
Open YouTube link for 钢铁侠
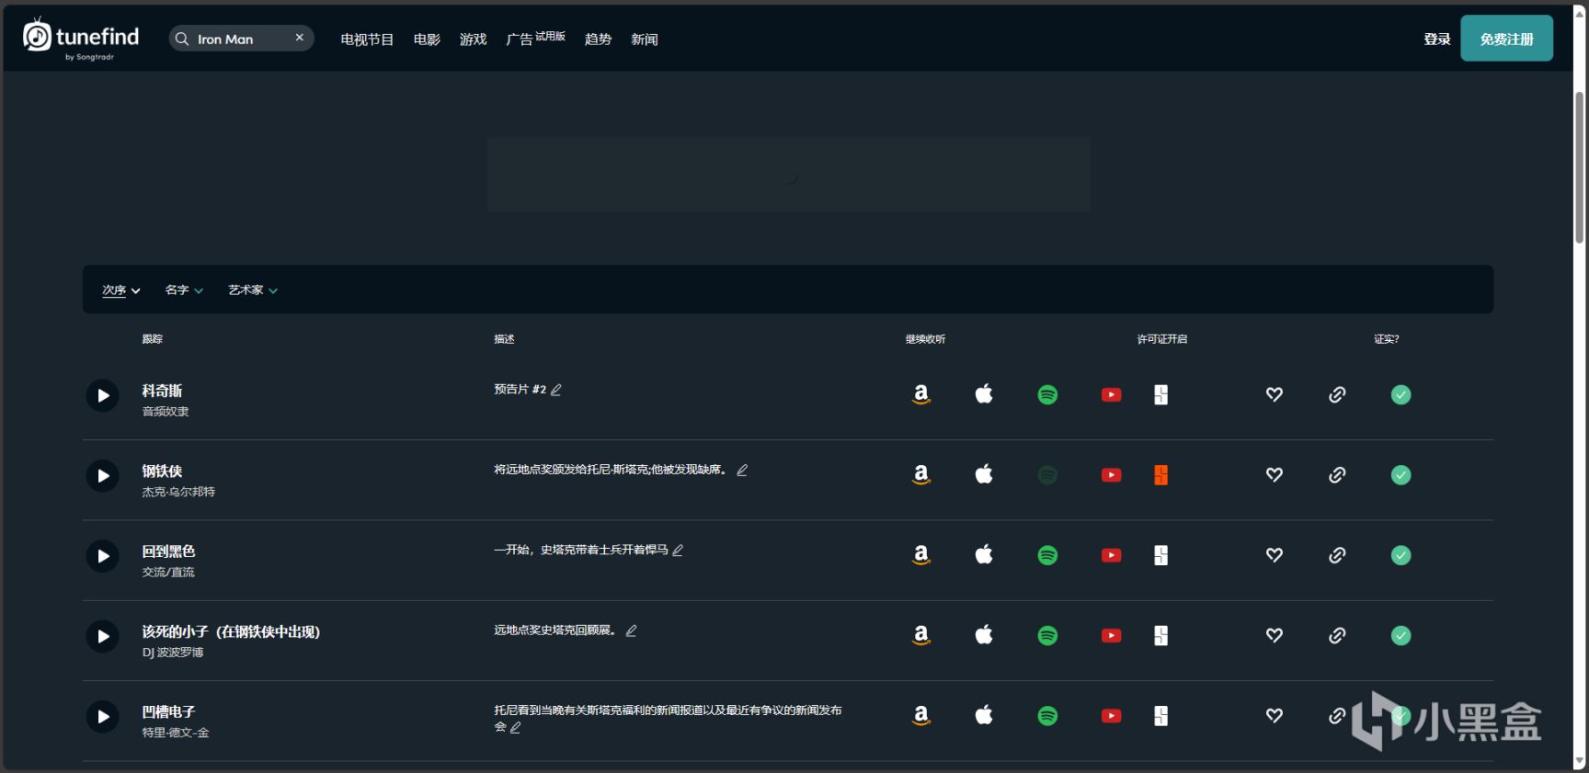1111,475
